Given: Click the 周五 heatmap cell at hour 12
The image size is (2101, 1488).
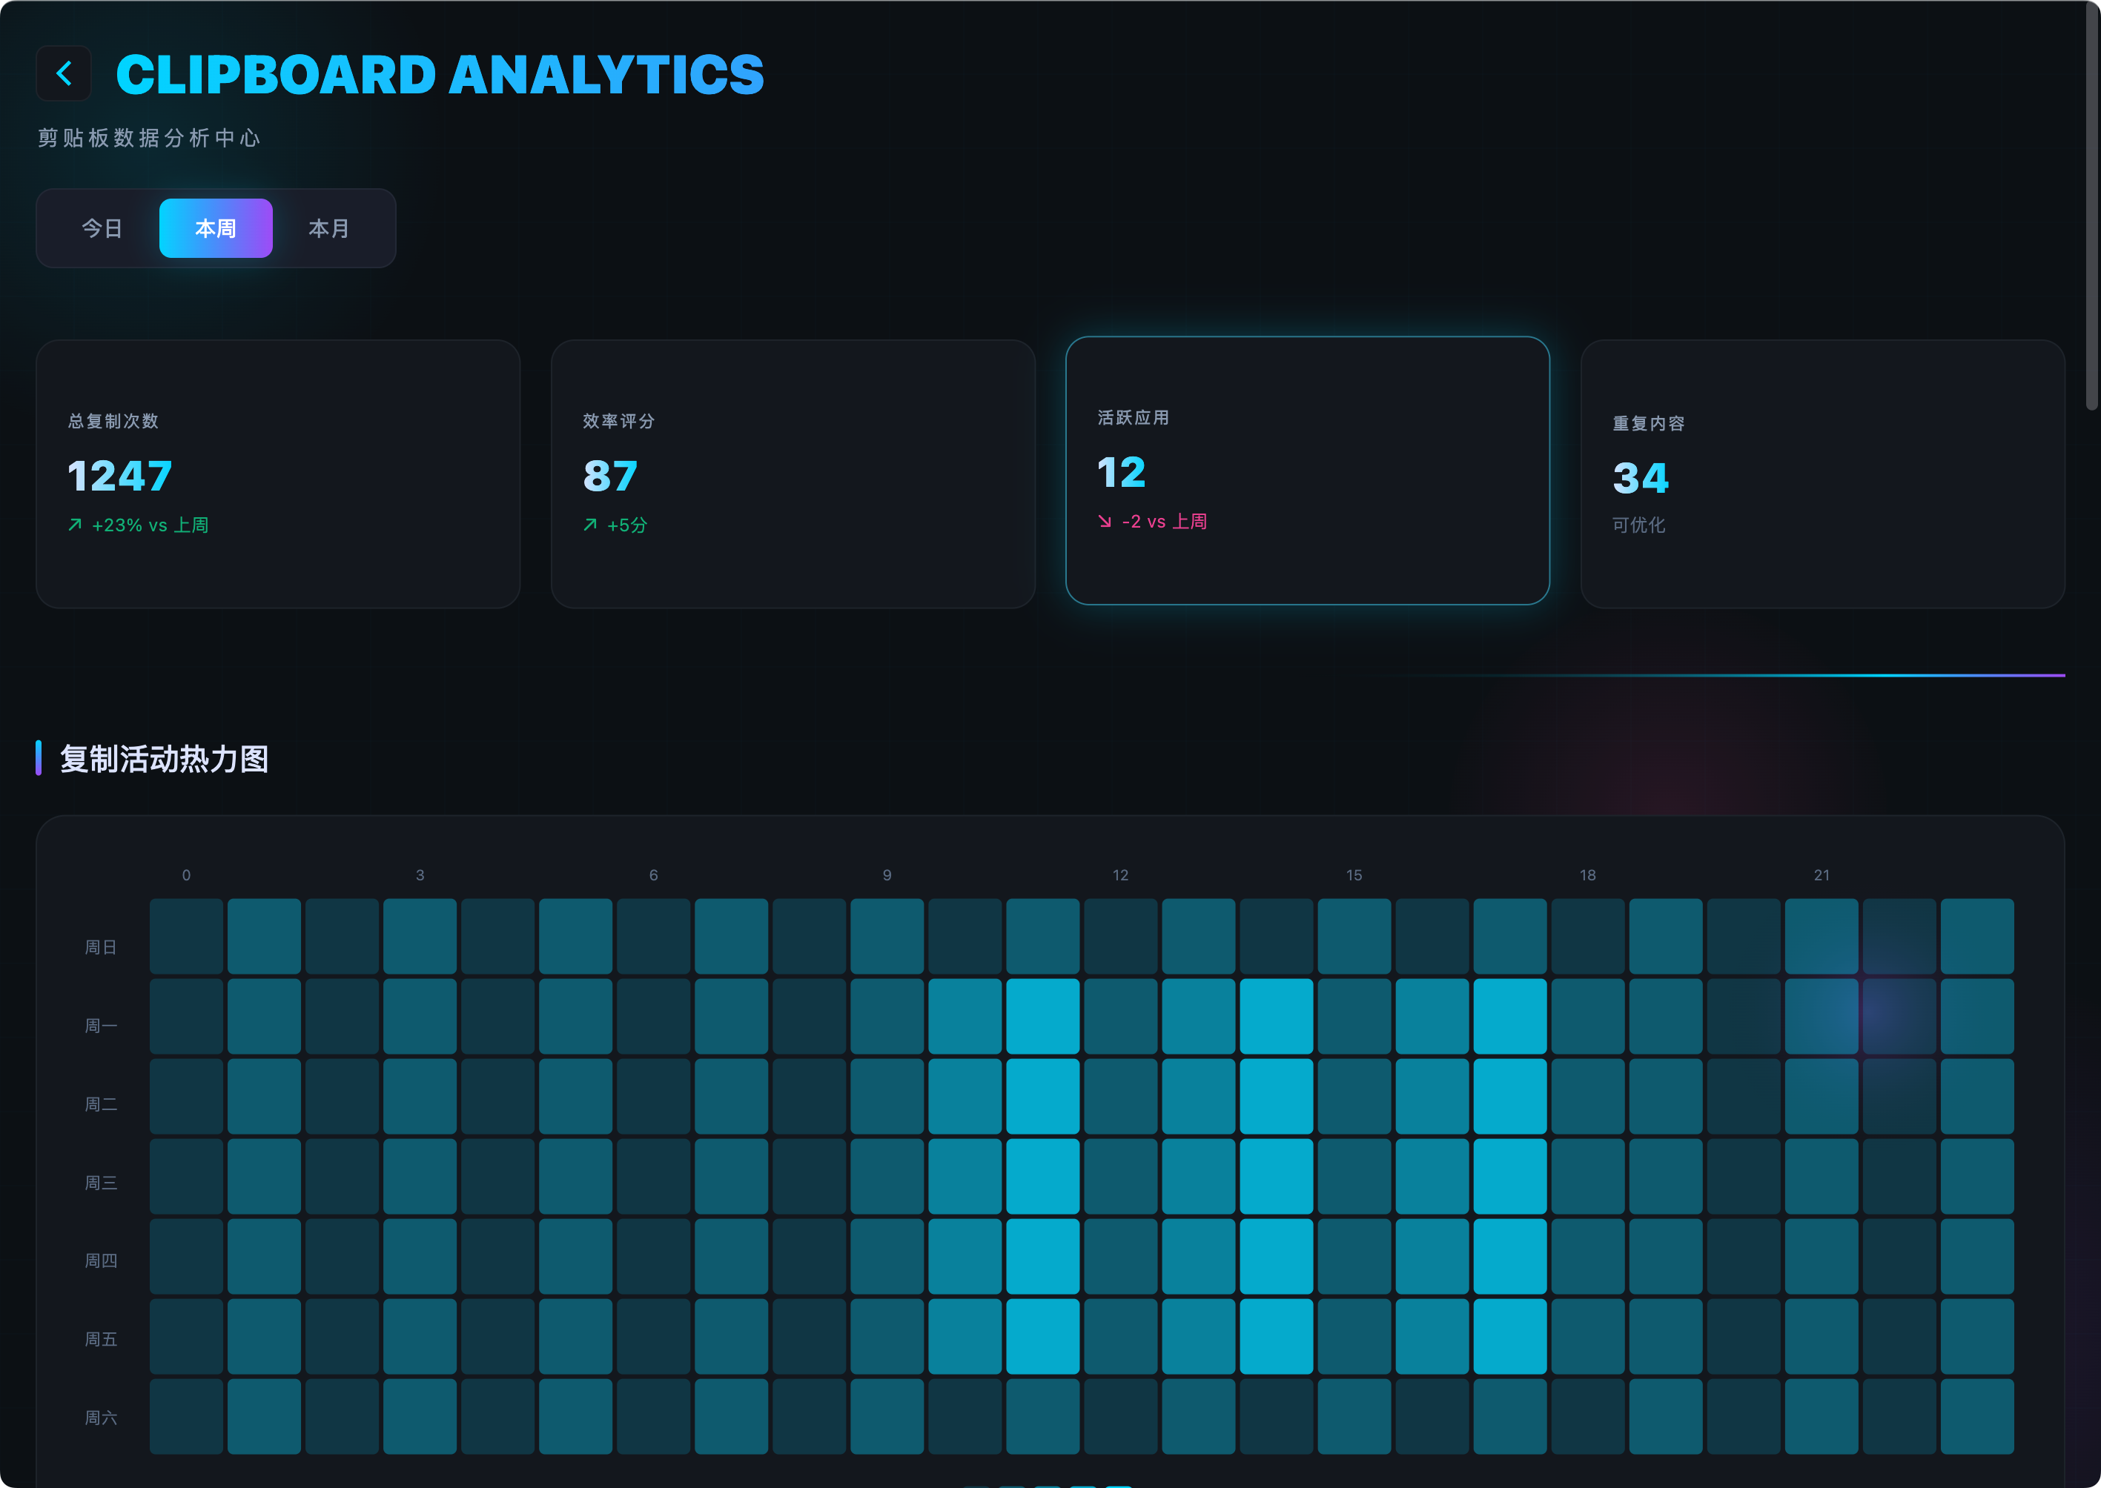Looking at the screenshot, I should pyautogui.click(x=1121, y=1336).
